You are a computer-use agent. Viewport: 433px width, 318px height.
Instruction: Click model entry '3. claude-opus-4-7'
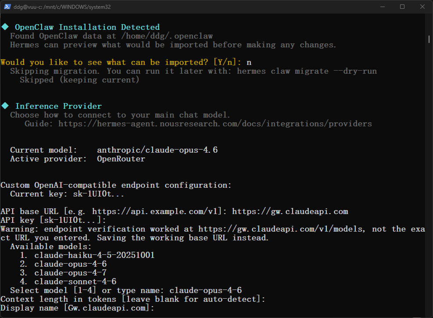coord(63,273)
